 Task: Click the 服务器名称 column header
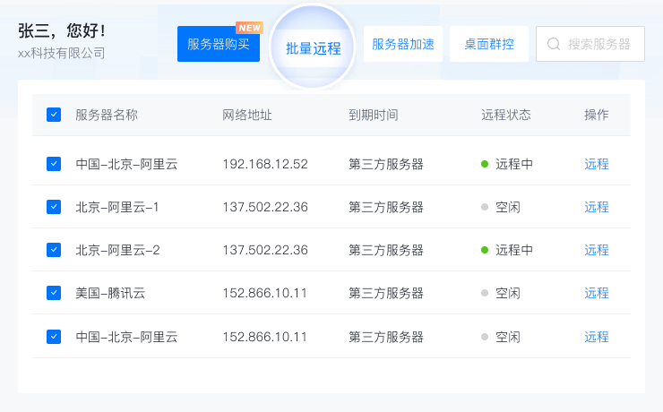(107, 115)
